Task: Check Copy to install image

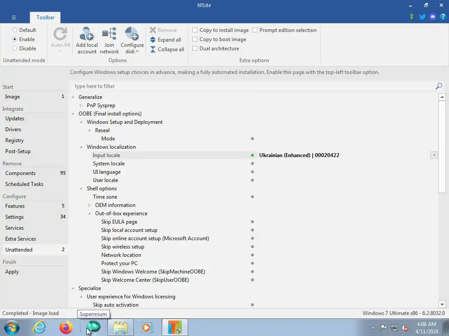Action: 221,30
